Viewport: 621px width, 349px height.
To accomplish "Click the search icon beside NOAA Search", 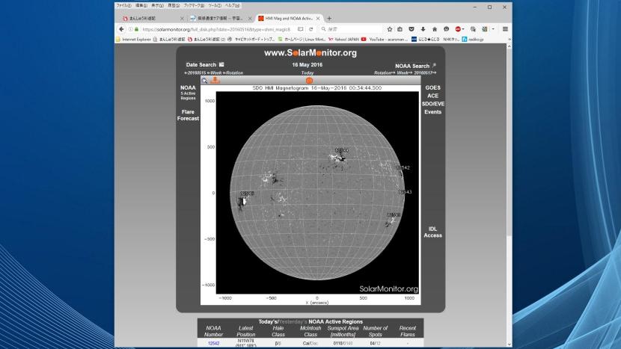I will 434,66.
